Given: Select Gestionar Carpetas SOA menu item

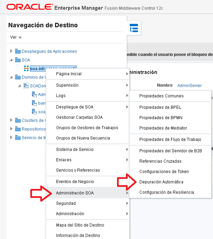Looking at the screenshot, I should coord(88,117).
